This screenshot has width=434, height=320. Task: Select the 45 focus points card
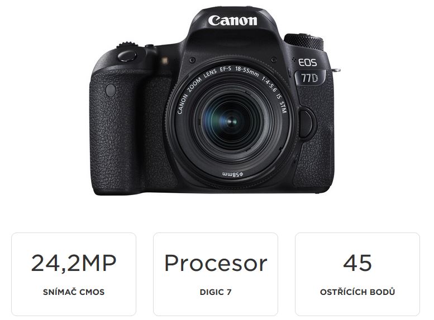[x=357, y=274]
